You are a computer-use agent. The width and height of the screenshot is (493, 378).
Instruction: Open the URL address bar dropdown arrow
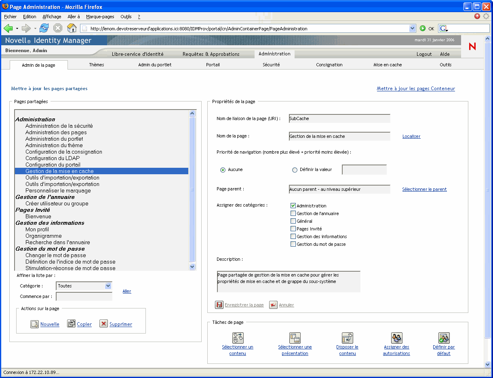(x=412, y=28)
